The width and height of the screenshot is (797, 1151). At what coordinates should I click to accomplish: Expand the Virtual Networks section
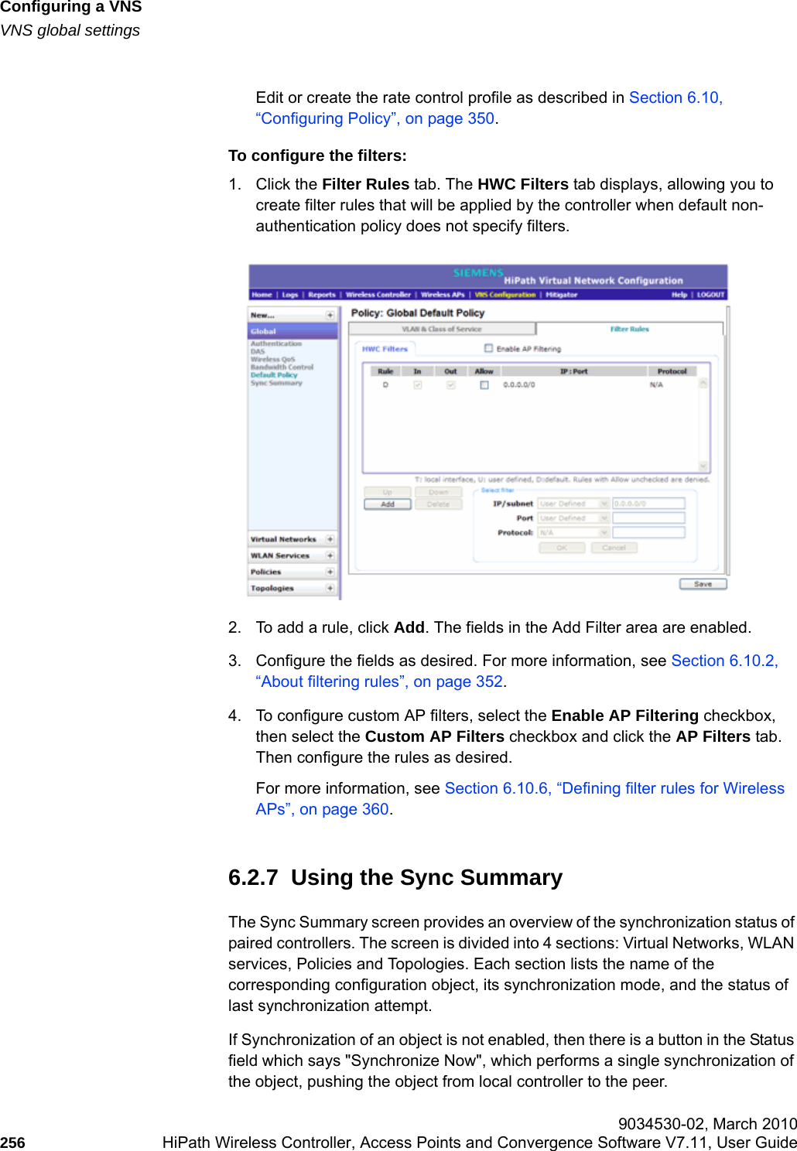click(330, 538)
